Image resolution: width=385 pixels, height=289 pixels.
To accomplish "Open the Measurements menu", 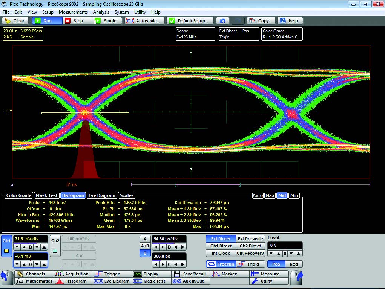I will [x=73, y=12].
